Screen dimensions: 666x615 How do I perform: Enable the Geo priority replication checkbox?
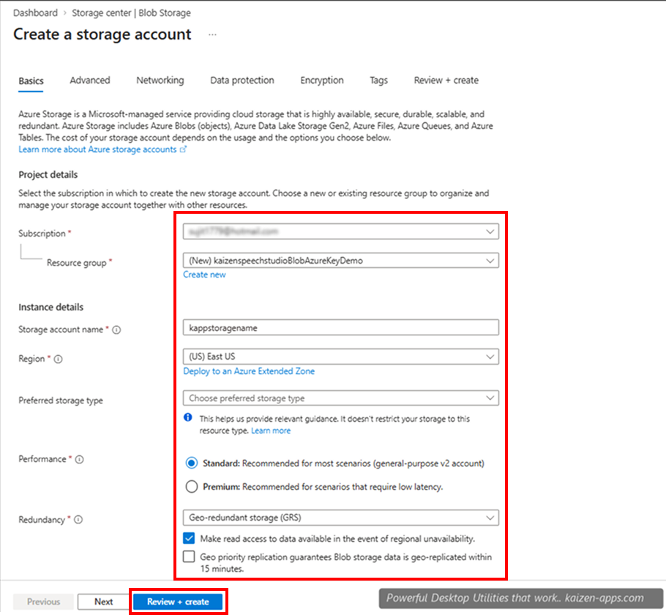click(190, 558)
